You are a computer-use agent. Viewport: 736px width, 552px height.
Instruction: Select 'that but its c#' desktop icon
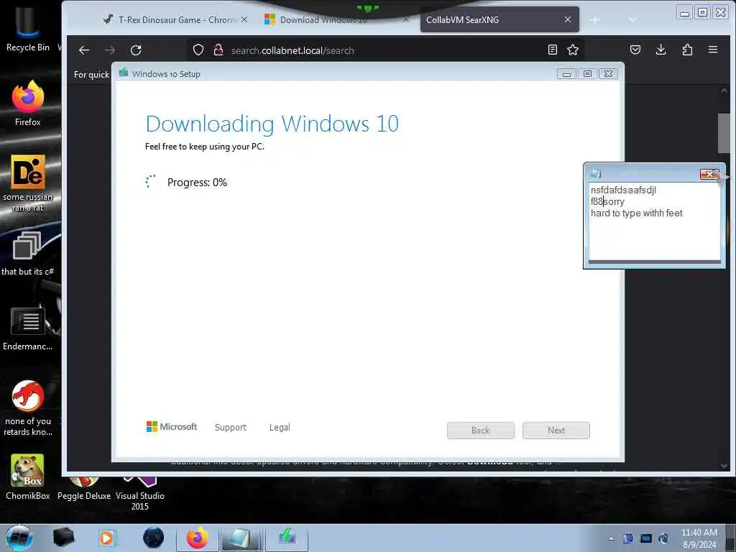(x=28, y=254)
